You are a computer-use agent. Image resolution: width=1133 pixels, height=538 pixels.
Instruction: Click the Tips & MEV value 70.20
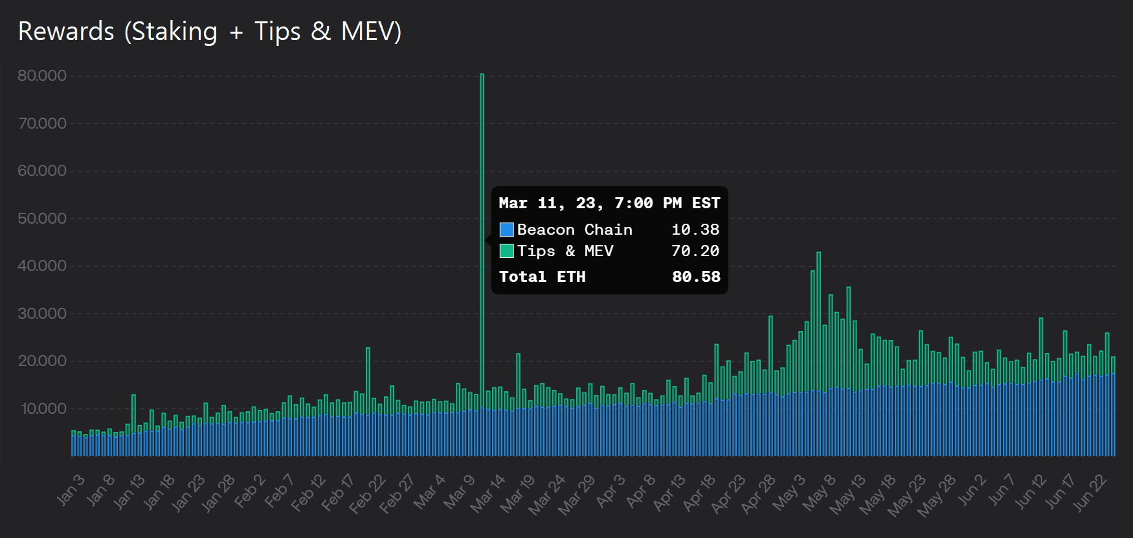tap(695, 251)
